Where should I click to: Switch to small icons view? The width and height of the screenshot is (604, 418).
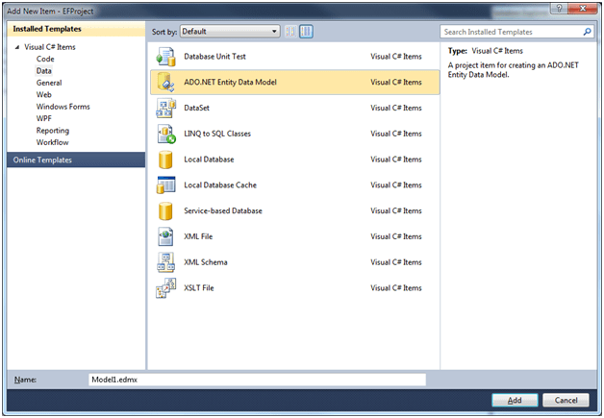290,32
